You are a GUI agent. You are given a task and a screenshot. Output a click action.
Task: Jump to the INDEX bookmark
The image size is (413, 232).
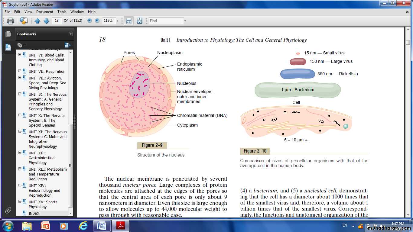point(34,213)
